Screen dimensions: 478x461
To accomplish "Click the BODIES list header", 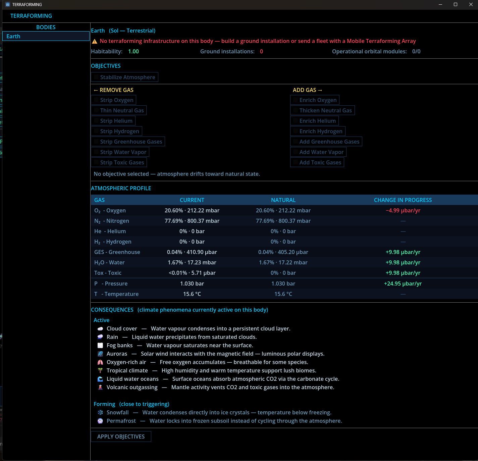I will click(x=46, y=28).
